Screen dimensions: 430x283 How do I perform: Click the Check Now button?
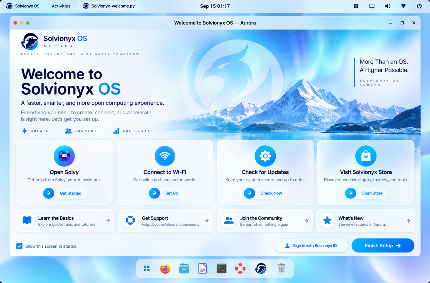point(266,193)
